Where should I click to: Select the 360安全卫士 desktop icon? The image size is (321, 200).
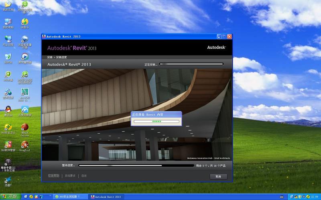pyautogui.click(x=8, y=129)
